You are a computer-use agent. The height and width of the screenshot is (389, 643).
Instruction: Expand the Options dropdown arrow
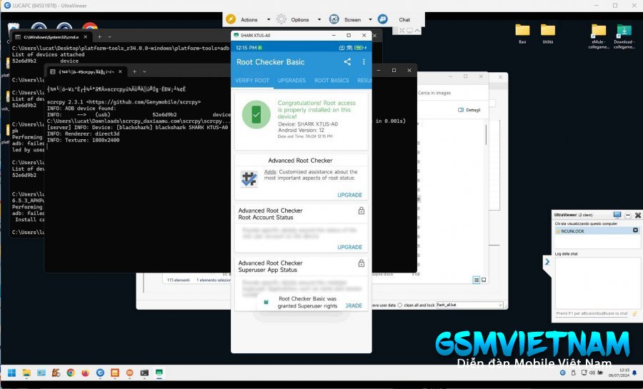[319, 20]
